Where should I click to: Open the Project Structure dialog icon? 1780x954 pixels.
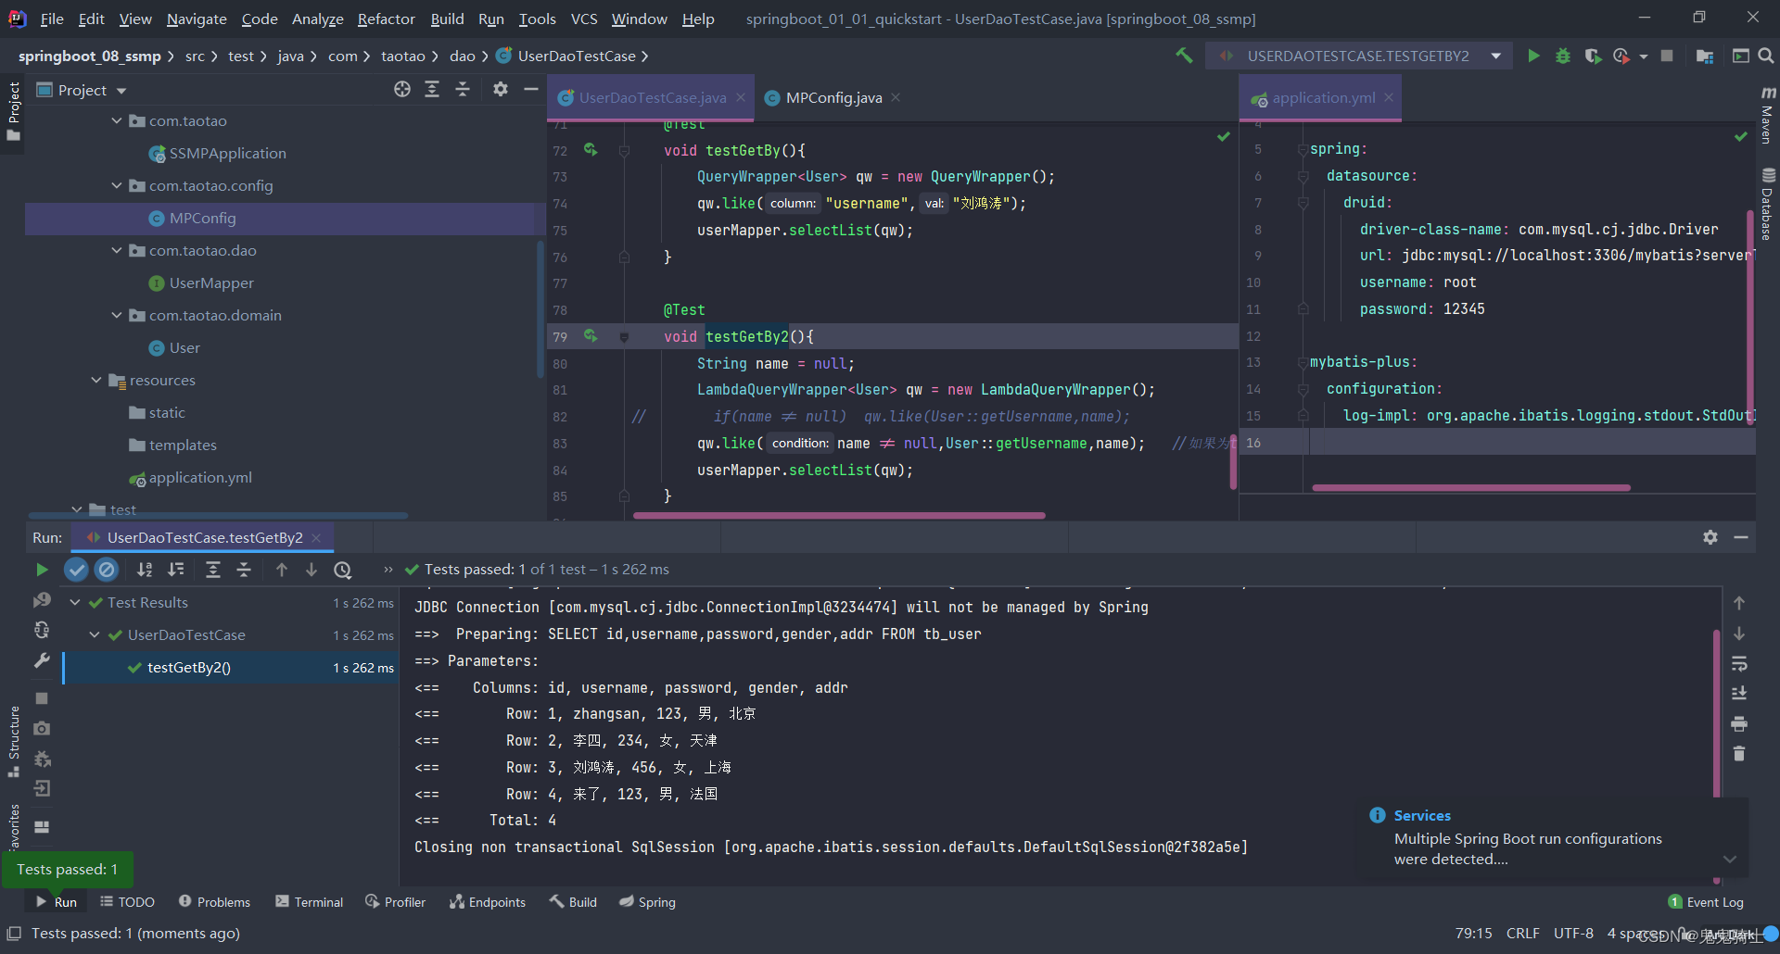click(1704, 56)
